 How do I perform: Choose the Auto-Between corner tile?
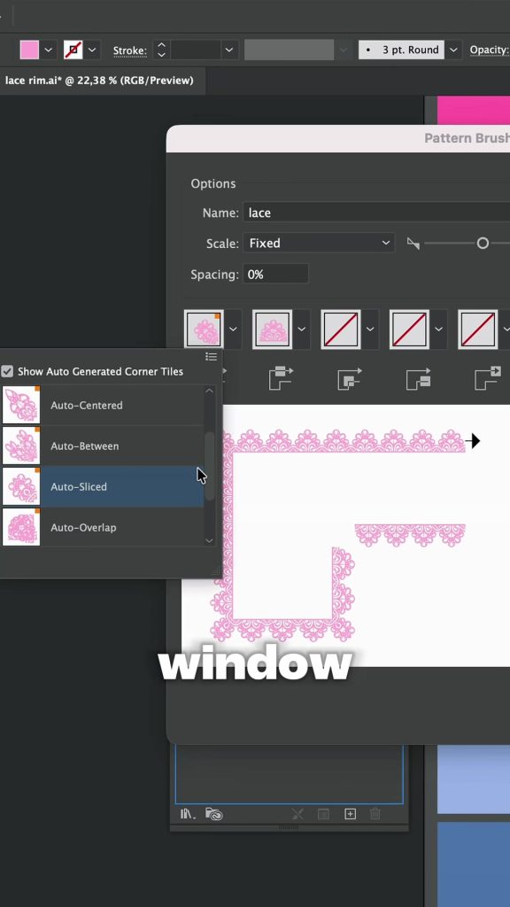103,446
